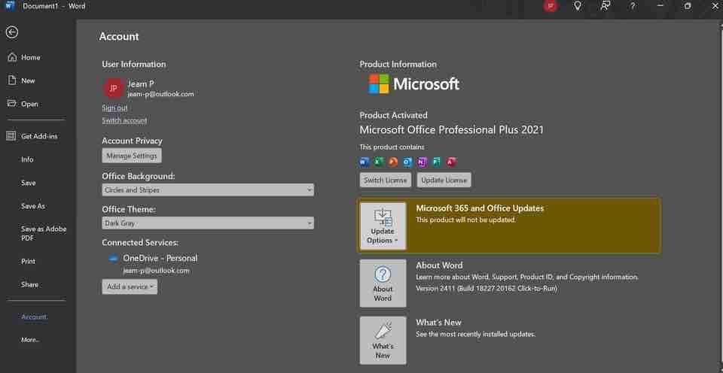This screenshot has width=723, height=373.
Task: Click the OneDrive cloud icon
Action: click(114, 259)
